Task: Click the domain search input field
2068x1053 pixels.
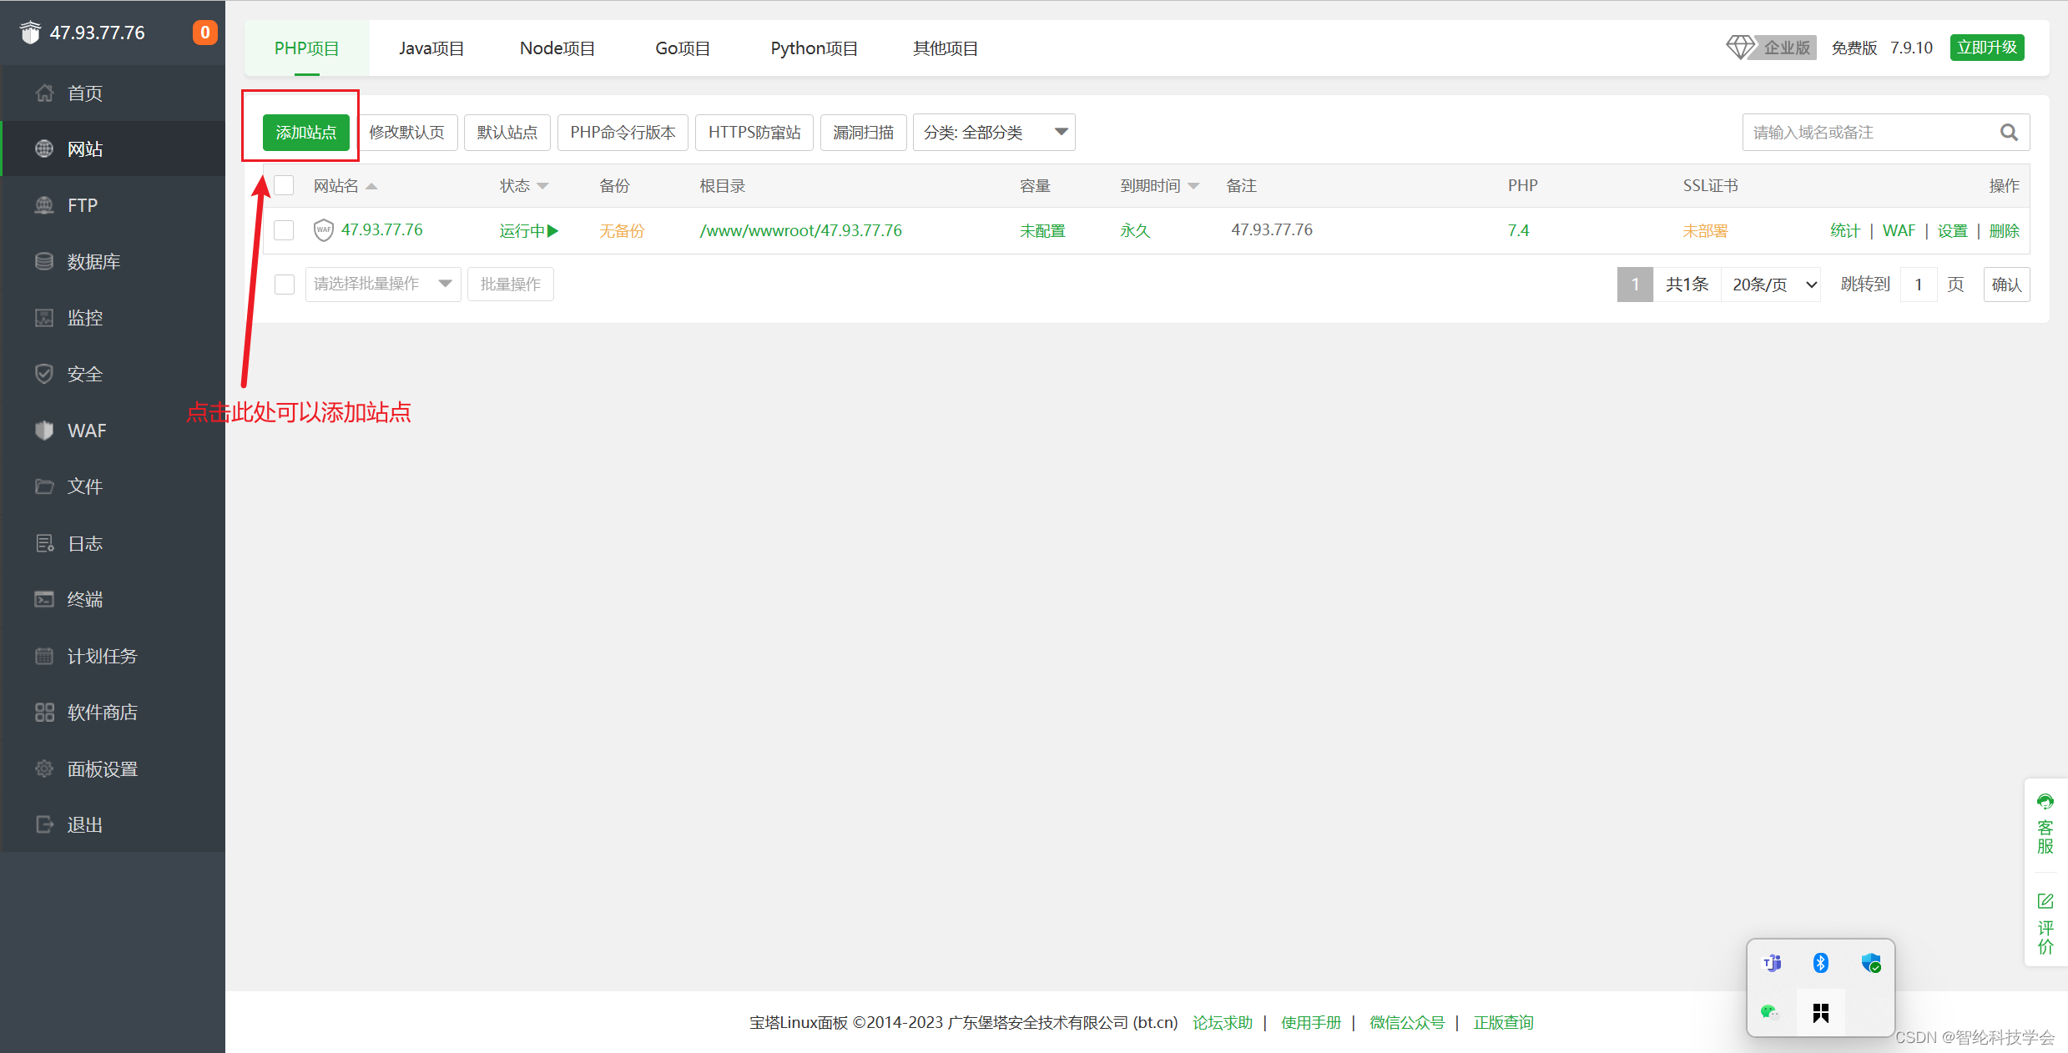Action: (x=1869, y=133)
